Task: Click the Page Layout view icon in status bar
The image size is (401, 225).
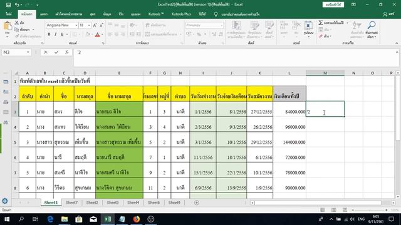Action: click(333, 210)
